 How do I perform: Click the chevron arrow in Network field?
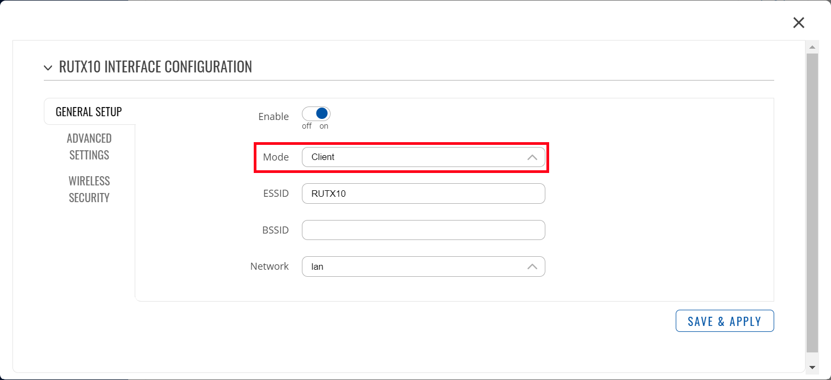coord(532,266)
